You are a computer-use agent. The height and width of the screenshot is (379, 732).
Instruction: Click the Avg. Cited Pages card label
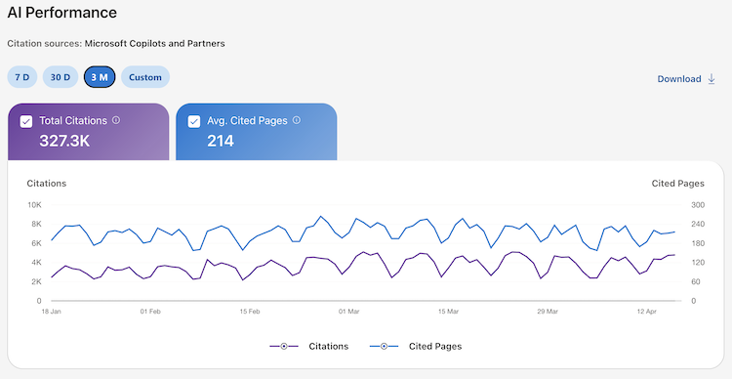tap(248, 120)
